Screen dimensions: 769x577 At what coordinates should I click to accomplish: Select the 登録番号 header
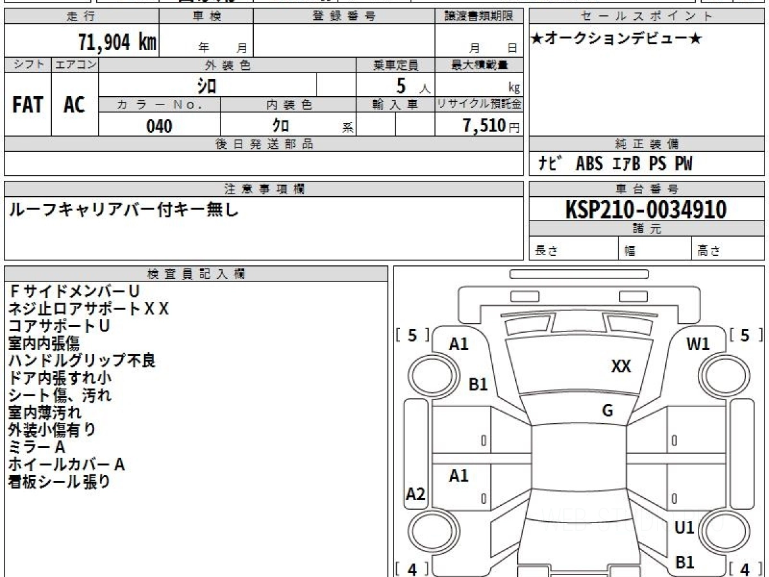(344, 17)
